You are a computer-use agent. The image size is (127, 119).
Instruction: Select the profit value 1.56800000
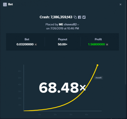[x=97, y=44]
